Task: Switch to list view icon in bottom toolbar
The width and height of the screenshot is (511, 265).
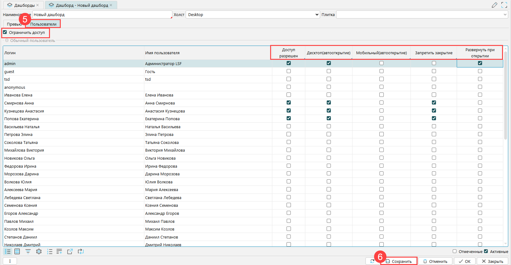Action: (7, 251)
